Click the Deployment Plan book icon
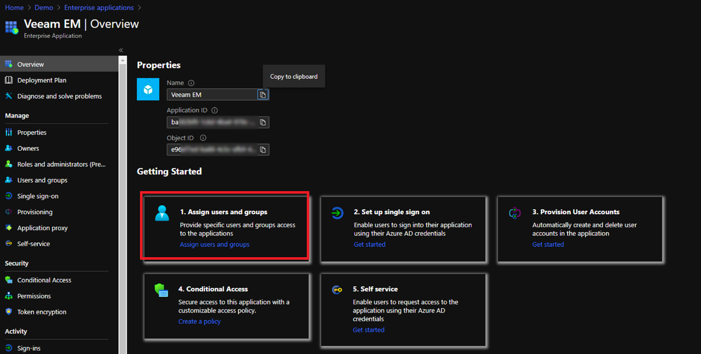The width and height of the screenshot is (701, 354). click(9, 80)
